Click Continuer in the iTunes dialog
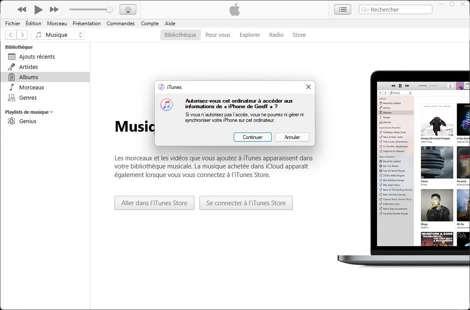This screenshot has width=470, height=310. pyautogui.click(x=253, y=137)
